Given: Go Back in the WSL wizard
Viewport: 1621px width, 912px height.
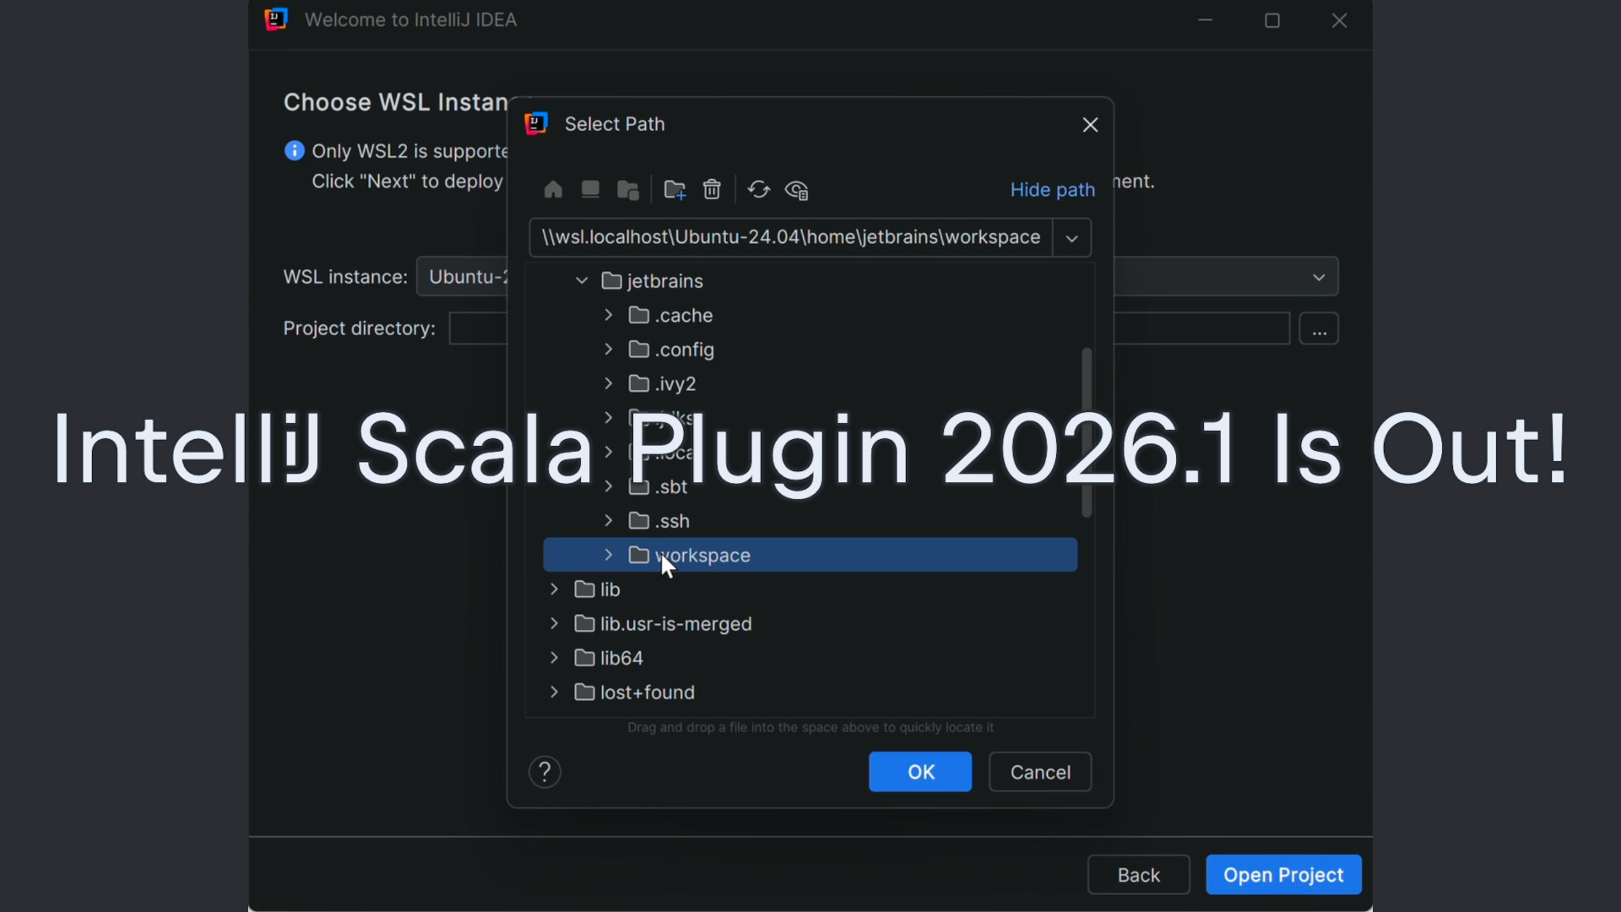Looking at the screenshot, I should (x=1138, y=874).
